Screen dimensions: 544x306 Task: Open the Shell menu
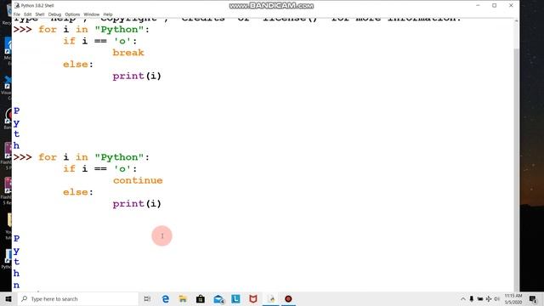[40, 14]
